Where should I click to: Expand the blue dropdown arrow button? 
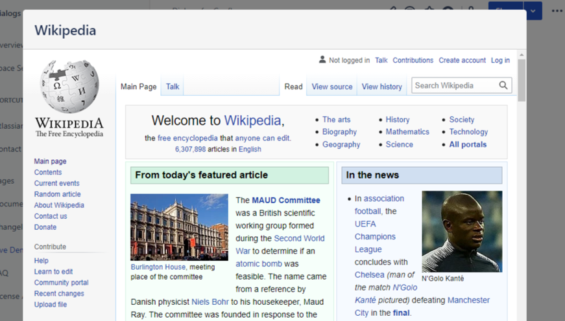point(533,10)
